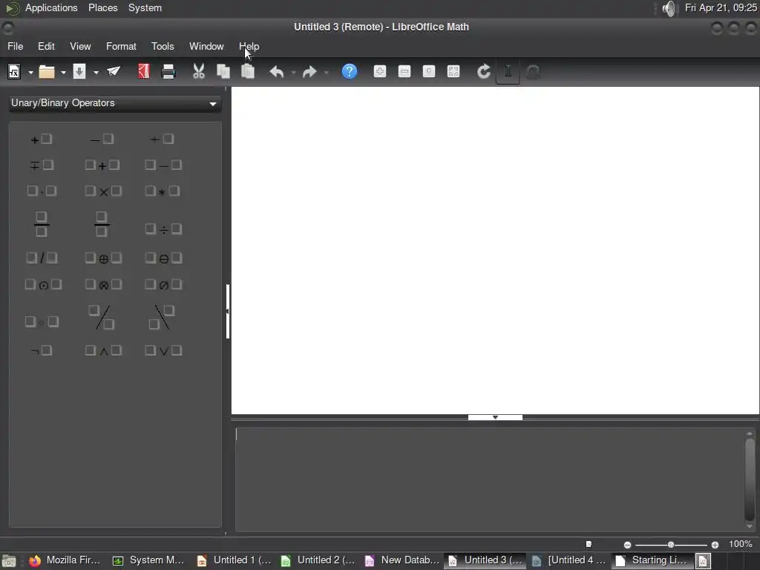This screenshot has height=570, width=760.
Task: Insert the circled slash operator
Action: coord(163,284)
